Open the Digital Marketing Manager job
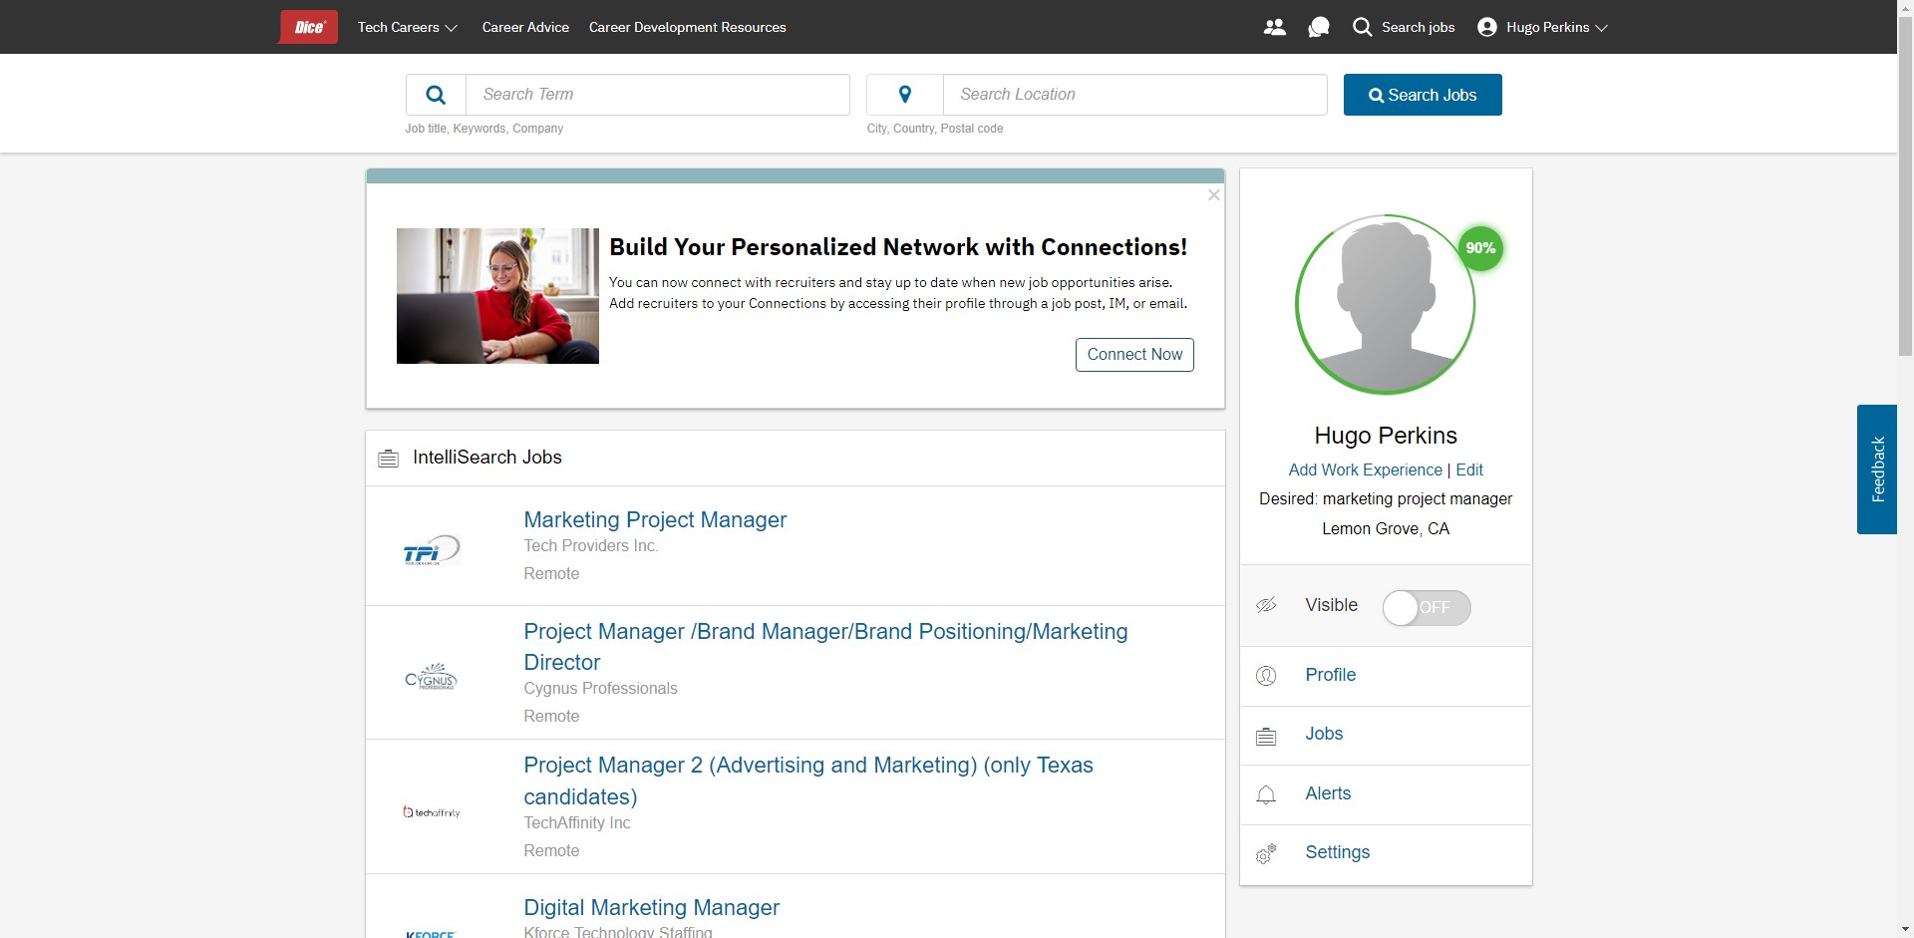The height and width of the screenshot is (938, 1914). (652, 907)
